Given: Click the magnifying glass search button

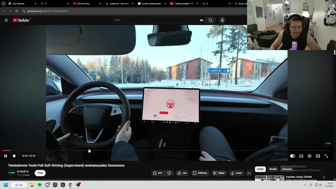Looking at the screenshot, I should click(x=211, y=20).
